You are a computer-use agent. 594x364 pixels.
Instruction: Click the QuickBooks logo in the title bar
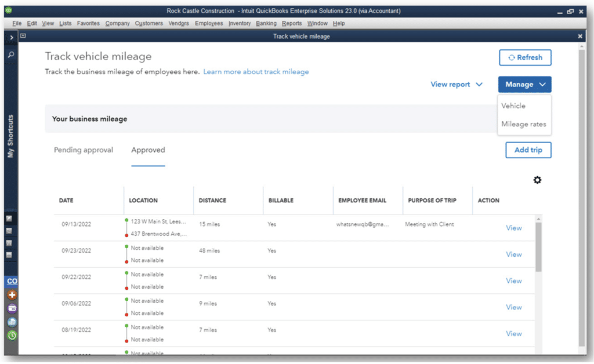8,10
